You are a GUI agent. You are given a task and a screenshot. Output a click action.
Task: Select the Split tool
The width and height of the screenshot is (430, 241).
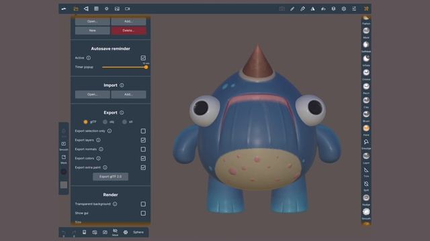coord(366,185)
